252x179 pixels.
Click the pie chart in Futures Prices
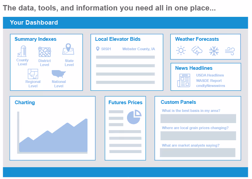(x=134, y=117)
